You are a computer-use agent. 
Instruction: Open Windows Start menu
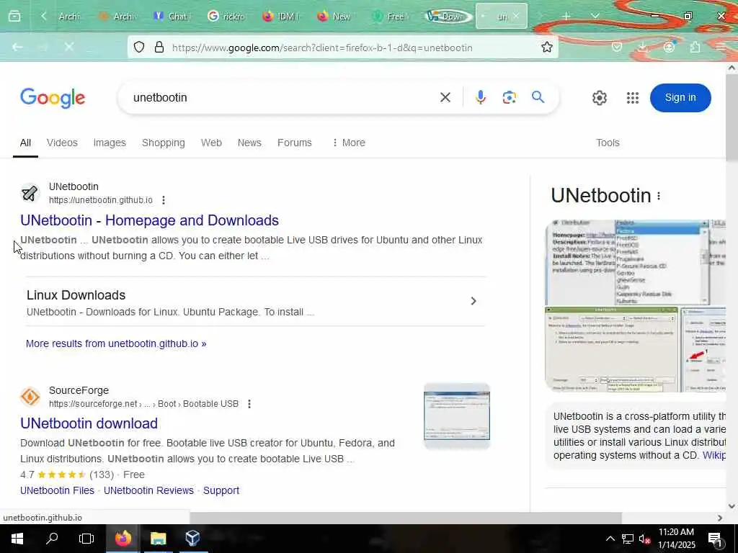pos(17,539)
